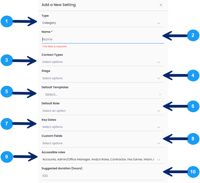
Task: Focus the Name input field
Action: pos(103,39)
